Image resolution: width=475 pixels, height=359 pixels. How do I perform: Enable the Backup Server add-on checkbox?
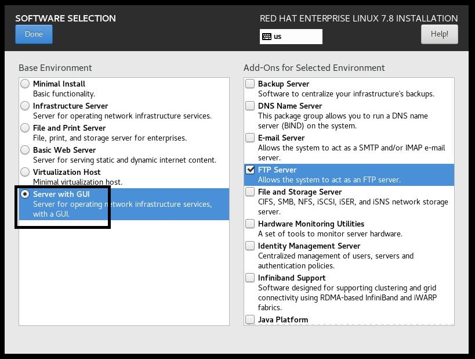click(250, 84)
